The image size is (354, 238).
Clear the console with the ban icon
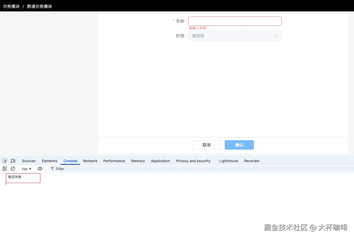click(13, 169)
